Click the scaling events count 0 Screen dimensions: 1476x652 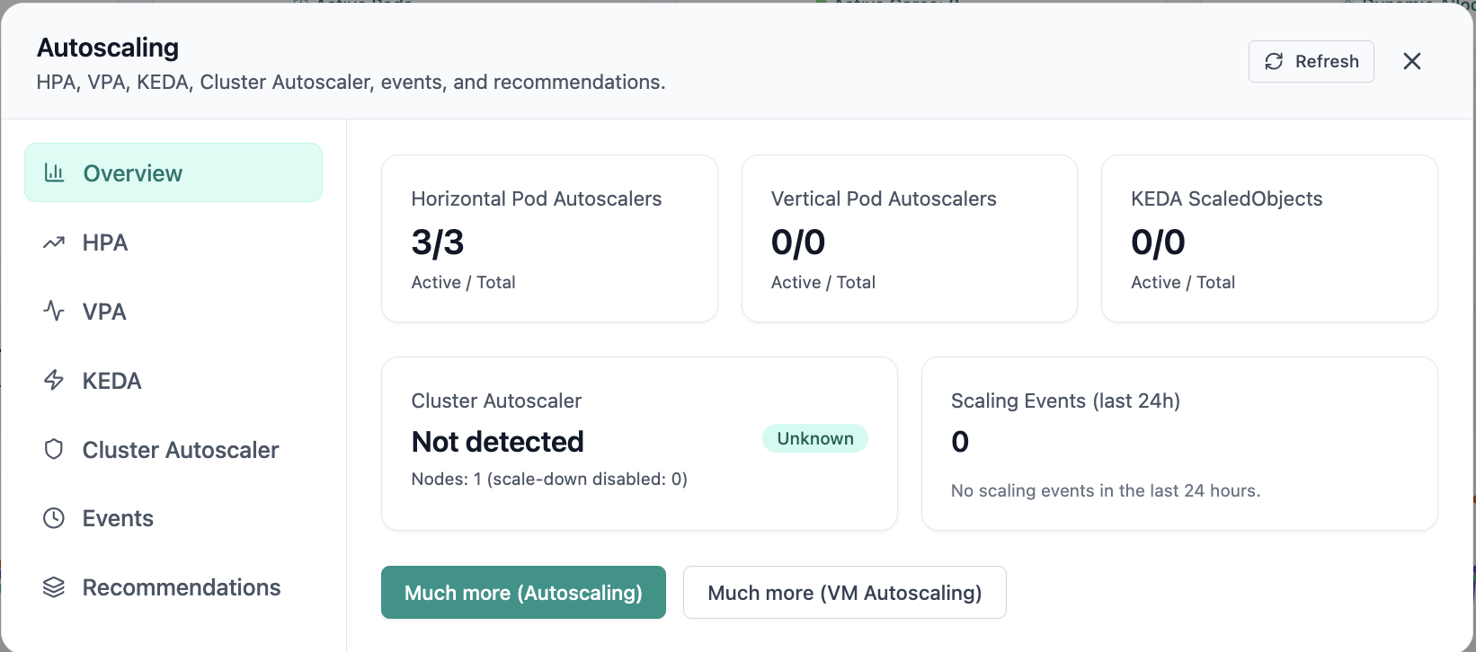[960, 442]
